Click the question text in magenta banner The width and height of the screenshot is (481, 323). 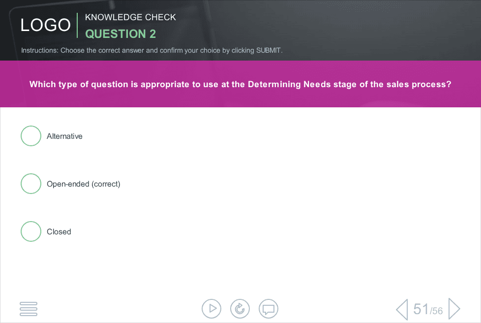coord(240,84)
